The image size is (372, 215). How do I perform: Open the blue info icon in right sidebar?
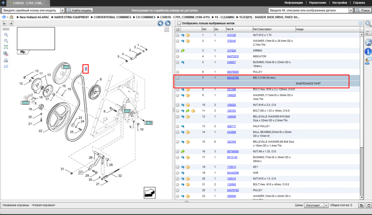368,51
